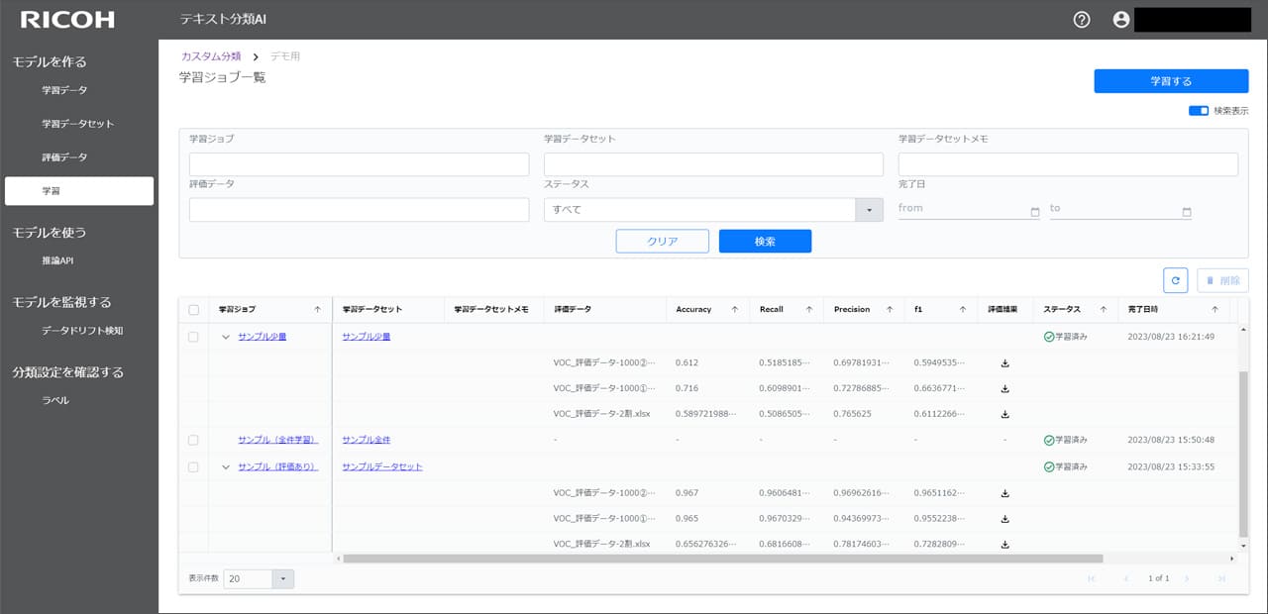This screenshot has width=1268, height=614.
Task: Check the box for サンプル少量 job row
Action: pos(193,337)
